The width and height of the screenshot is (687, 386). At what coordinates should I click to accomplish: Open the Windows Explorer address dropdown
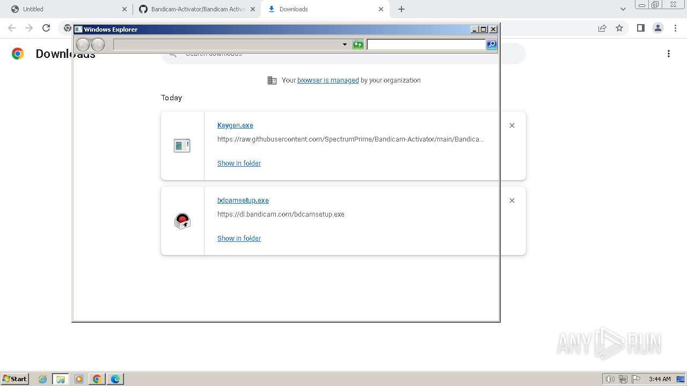click(x=345, y=44)
